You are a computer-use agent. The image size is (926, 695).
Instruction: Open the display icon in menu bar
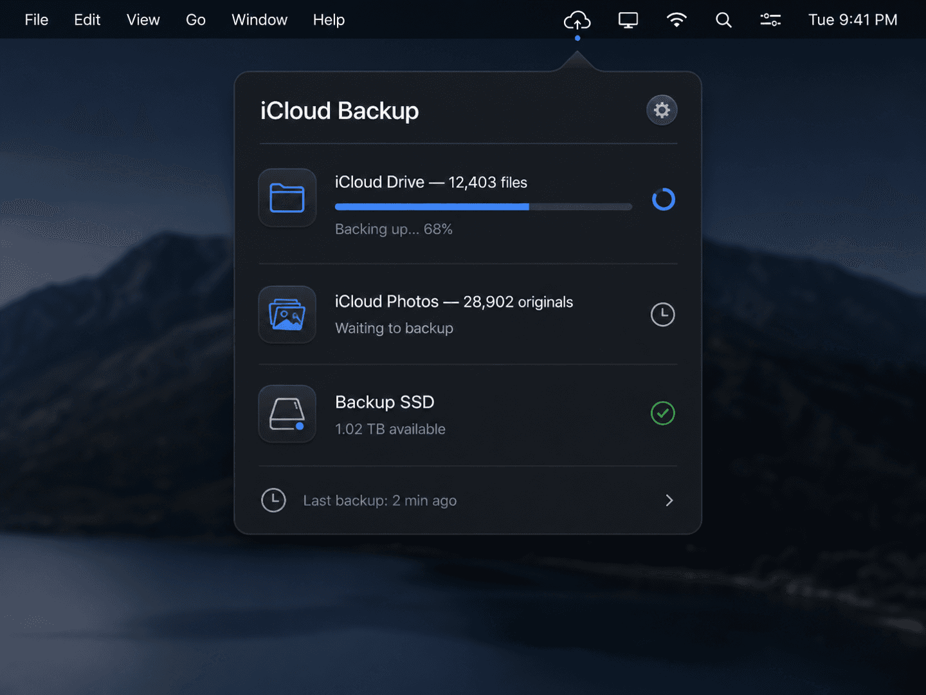point(628,21)
